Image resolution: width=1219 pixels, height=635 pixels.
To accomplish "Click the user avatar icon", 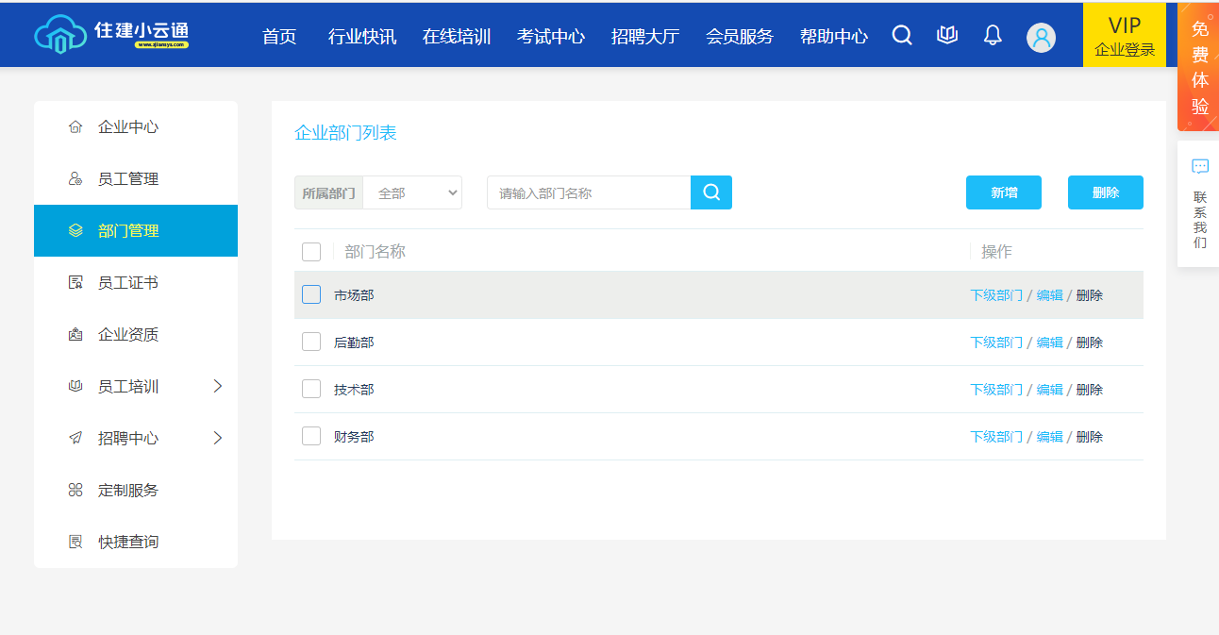I will [1041, 38].
